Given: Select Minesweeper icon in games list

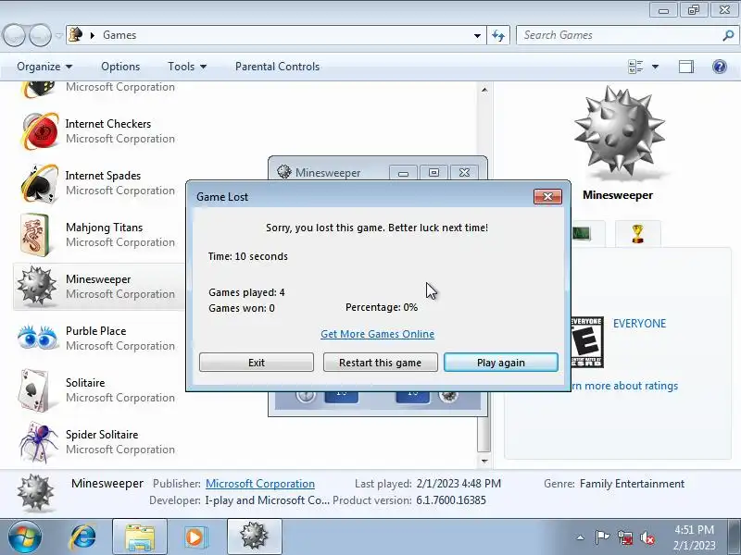Looking at the screenshot, I should coord(36,286).
